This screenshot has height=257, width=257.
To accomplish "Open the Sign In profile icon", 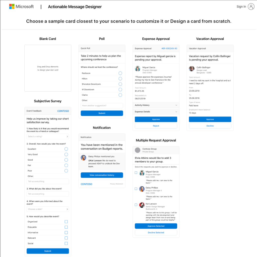I will tap(251, 7).
